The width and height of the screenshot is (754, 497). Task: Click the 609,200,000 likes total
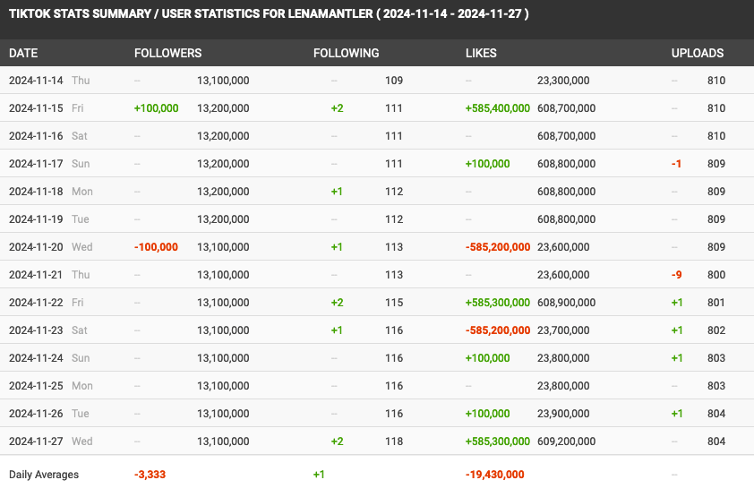tap(567, 441)
